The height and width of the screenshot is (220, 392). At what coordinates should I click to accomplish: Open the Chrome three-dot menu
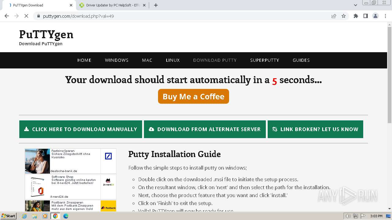[x=385, y=16]
